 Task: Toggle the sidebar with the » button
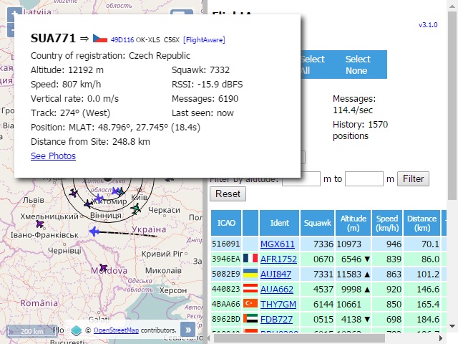(x=187, y=330)
